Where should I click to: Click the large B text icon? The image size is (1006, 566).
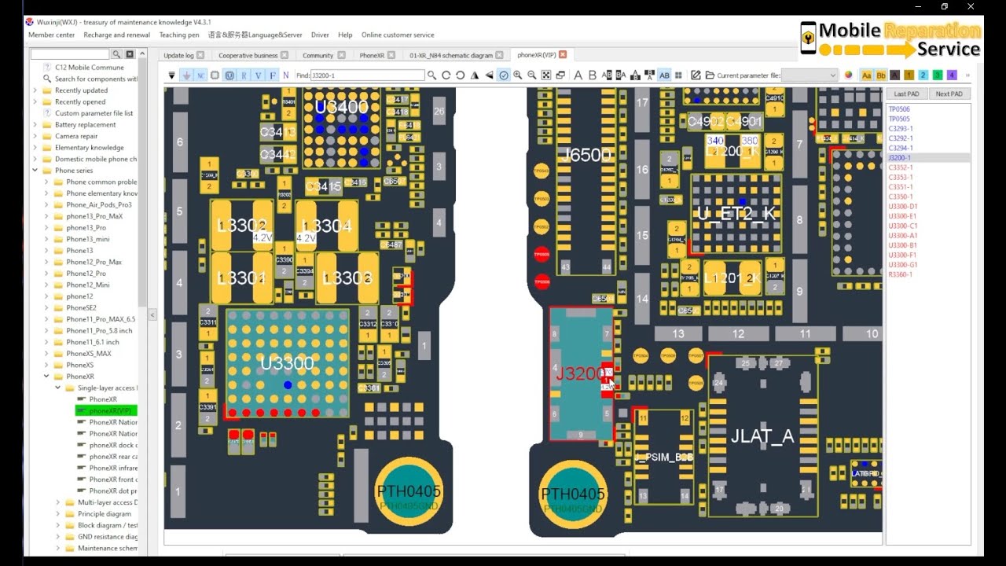(593, 75)
